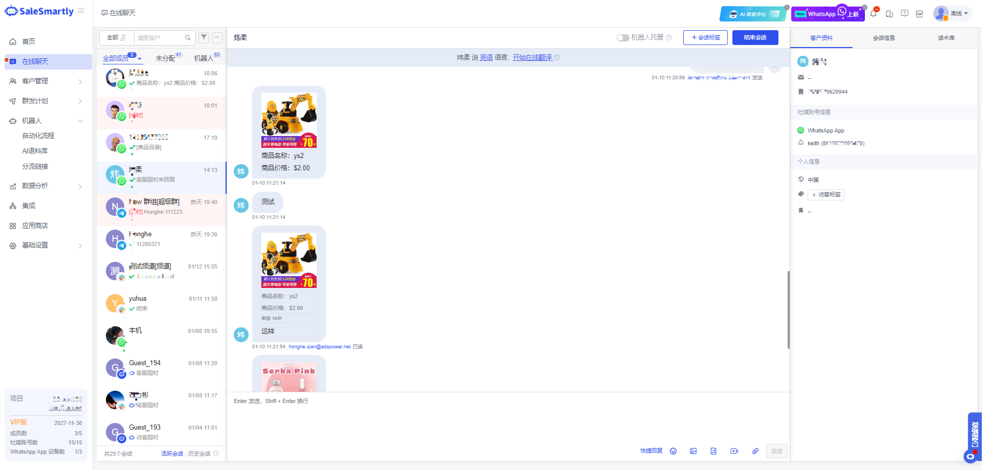
Task: Open 快捷回复 quick replies
Action: [x=651, y=451]
